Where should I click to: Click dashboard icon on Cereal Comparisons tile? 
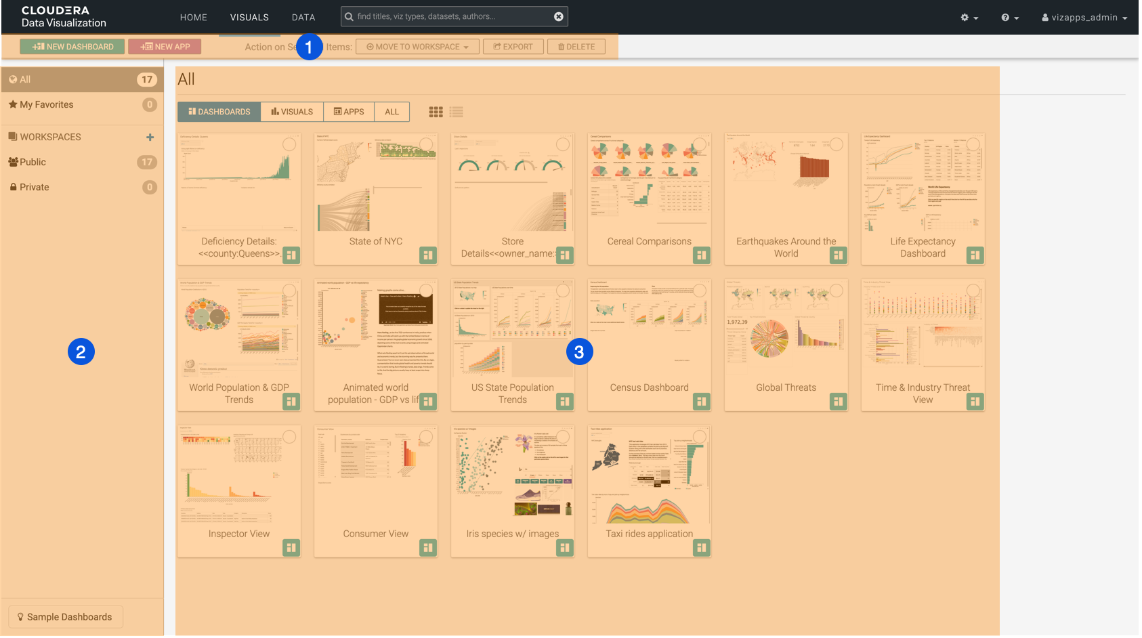(701, 255)
